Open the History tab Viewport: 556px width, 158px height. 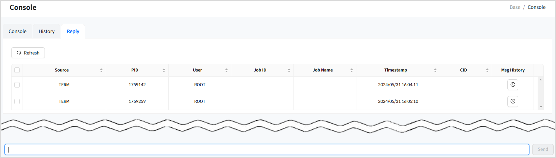click(47, 31)
